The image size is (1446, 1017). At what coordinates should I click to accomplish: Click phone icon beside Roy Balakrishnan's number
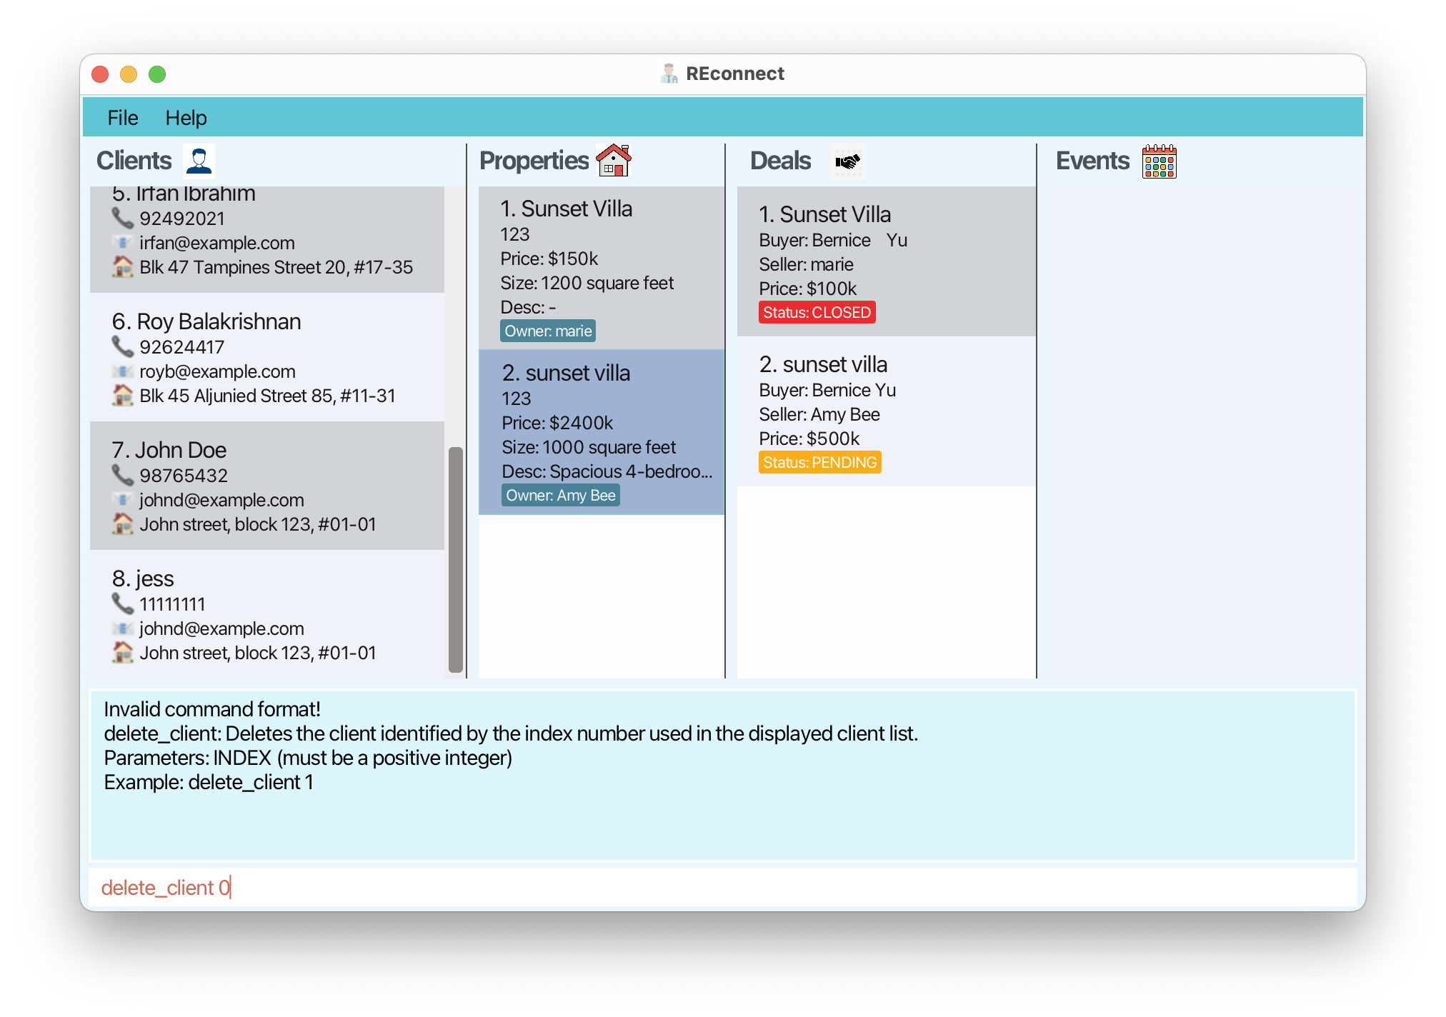[122, 347]
